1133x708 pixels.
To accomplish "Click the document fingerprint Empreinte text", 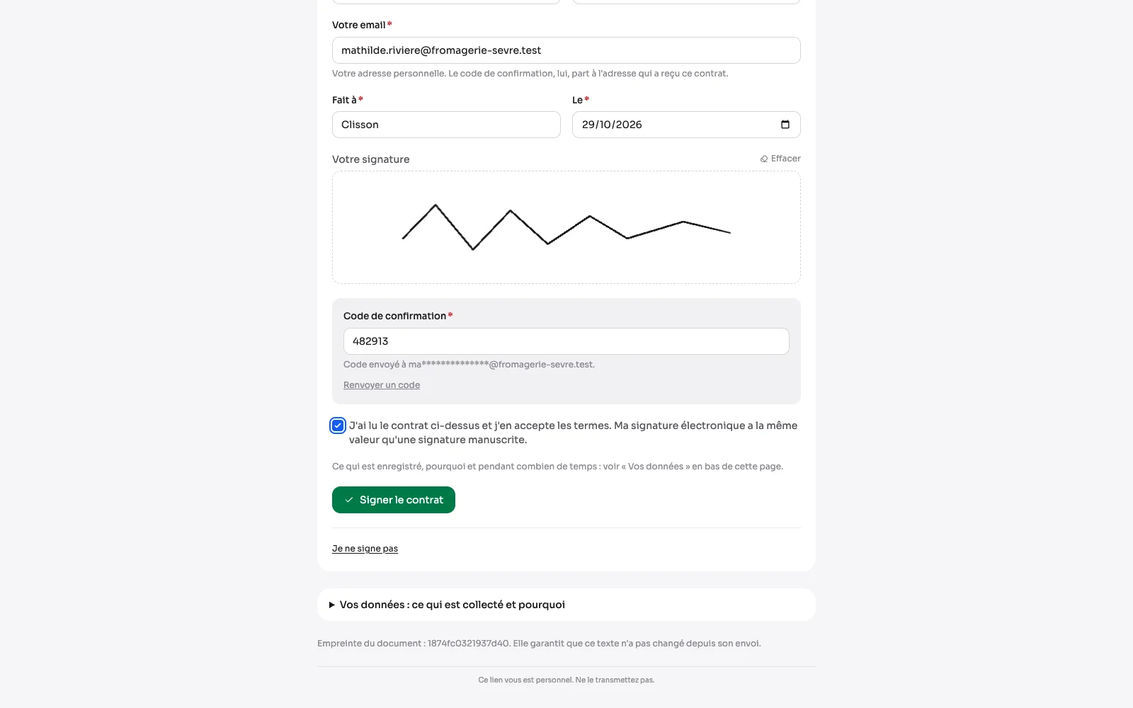I will click(539, 644).
